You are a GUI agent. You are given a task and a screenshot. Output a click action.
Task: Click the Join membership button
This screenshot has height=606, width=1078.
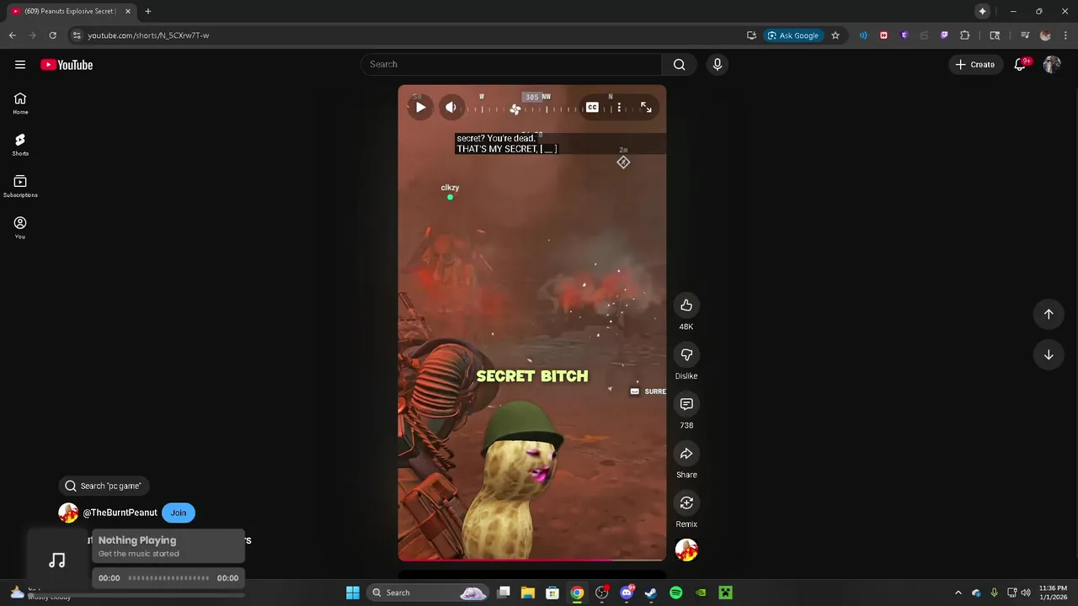179,513
